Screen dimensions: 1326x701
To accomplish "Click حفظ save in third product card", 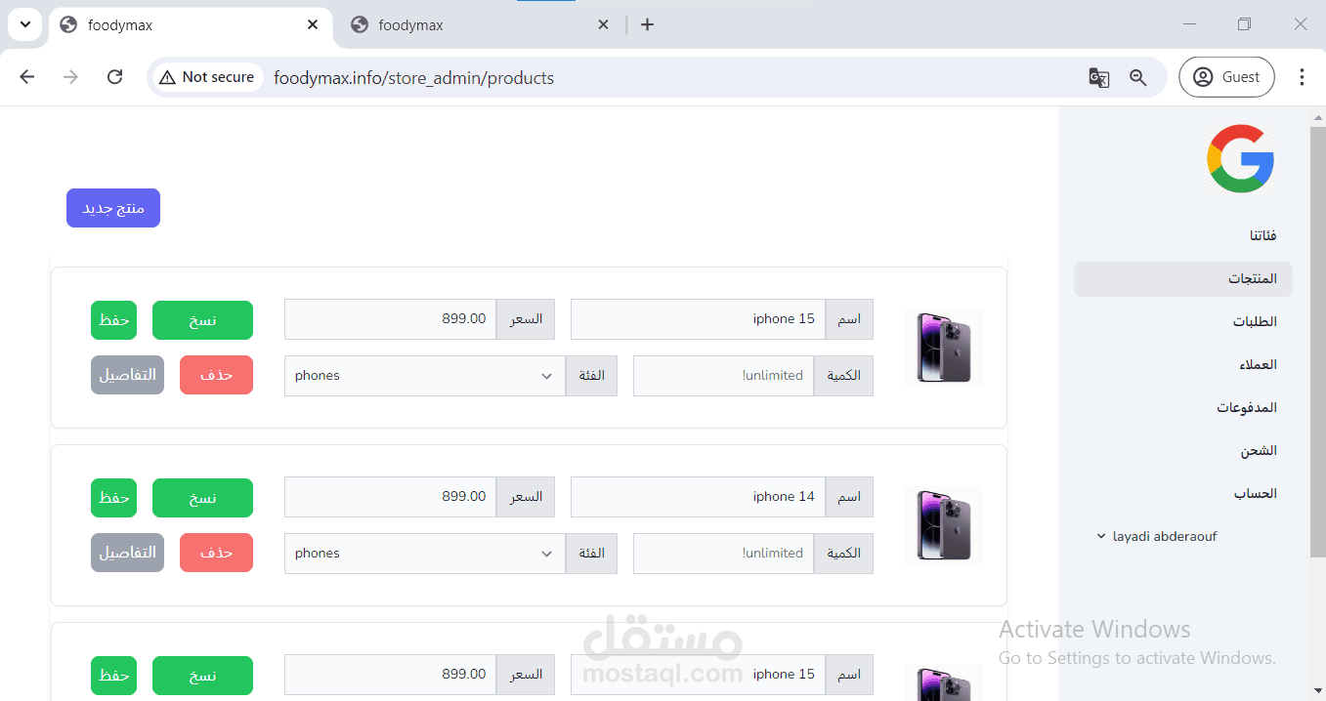I will coord(113,676).
